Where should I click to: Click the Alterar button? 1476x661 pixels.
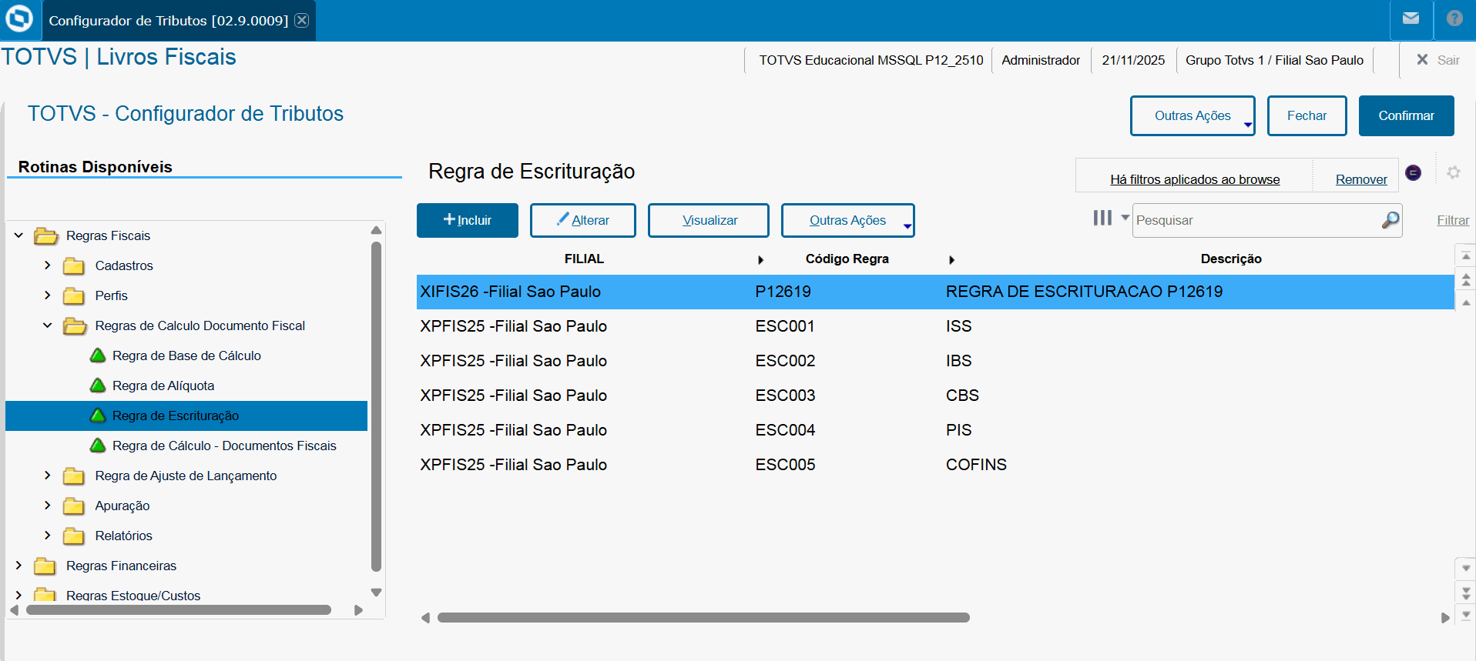pos(582,220)
